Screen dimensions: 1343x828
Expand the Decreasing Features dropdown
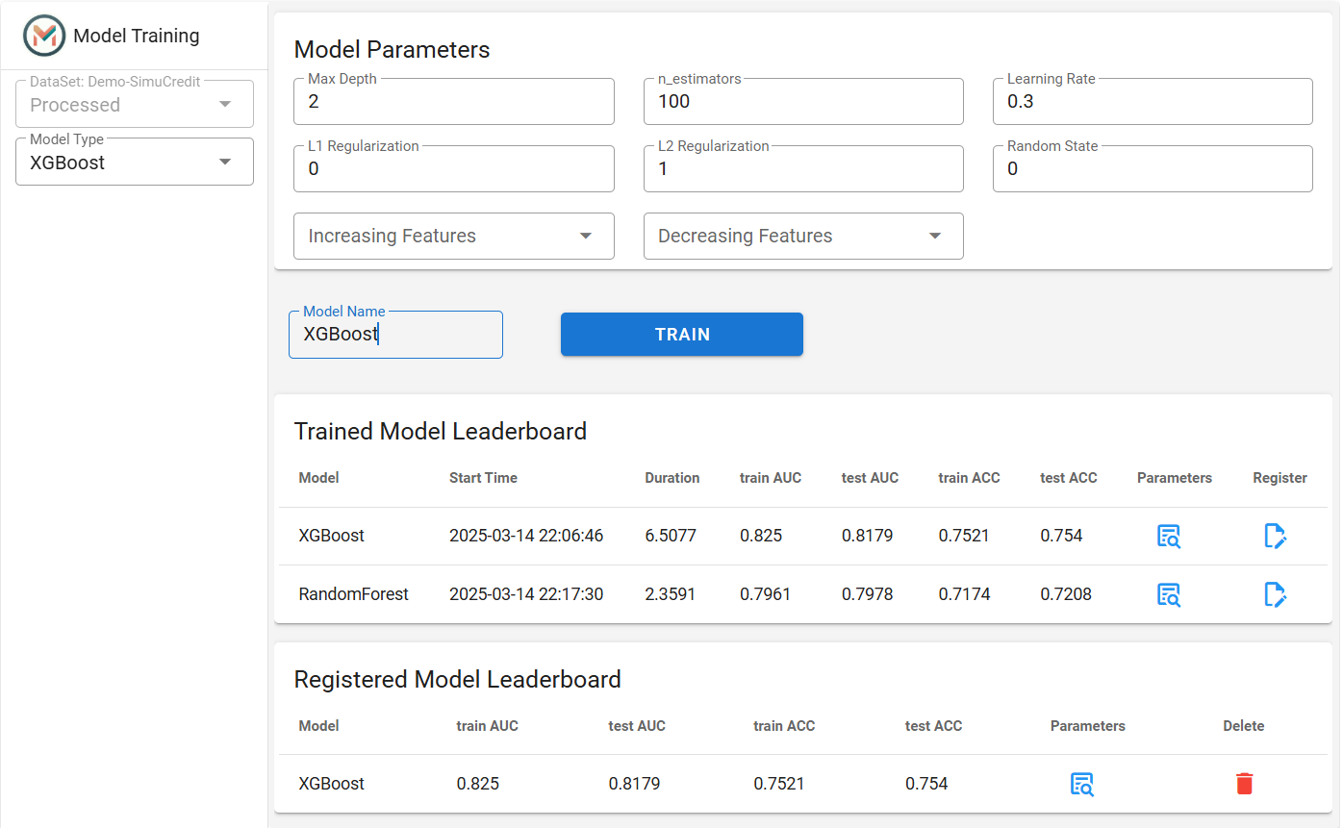[x=803, y=237]
